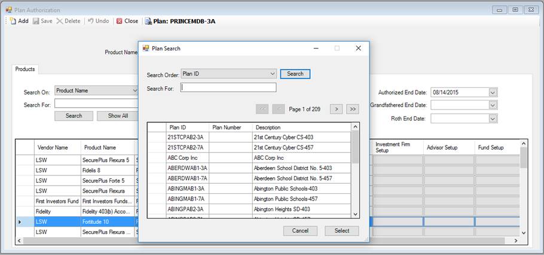Click the Close toolbar button
This screenshot has height=255, width=544.
click(127, 21)
